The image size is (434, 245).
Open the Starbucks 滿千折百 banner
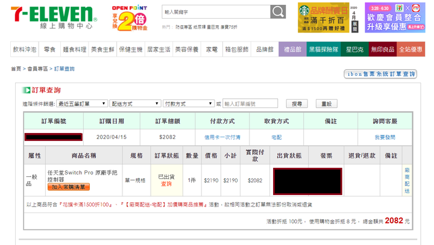coord(323,17)
